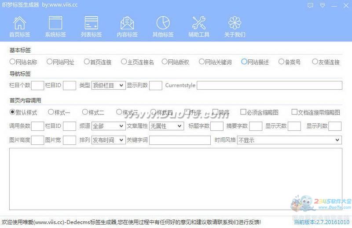Enable the 升序 checkbox

tap(187, 112)
